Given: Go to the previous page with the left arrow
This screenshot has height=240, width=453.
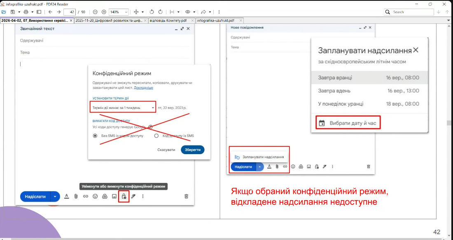Looking at the screenshot, I should (x=50, y=12).
